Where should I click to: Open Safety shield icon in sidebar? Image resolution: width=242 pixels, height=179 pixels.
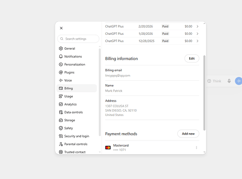coord(61,128)
